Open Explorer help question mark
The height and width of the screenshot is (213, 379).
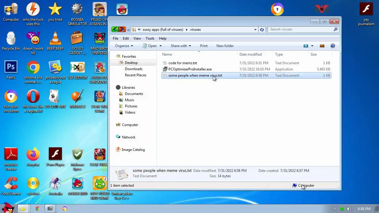pos(333,46)
